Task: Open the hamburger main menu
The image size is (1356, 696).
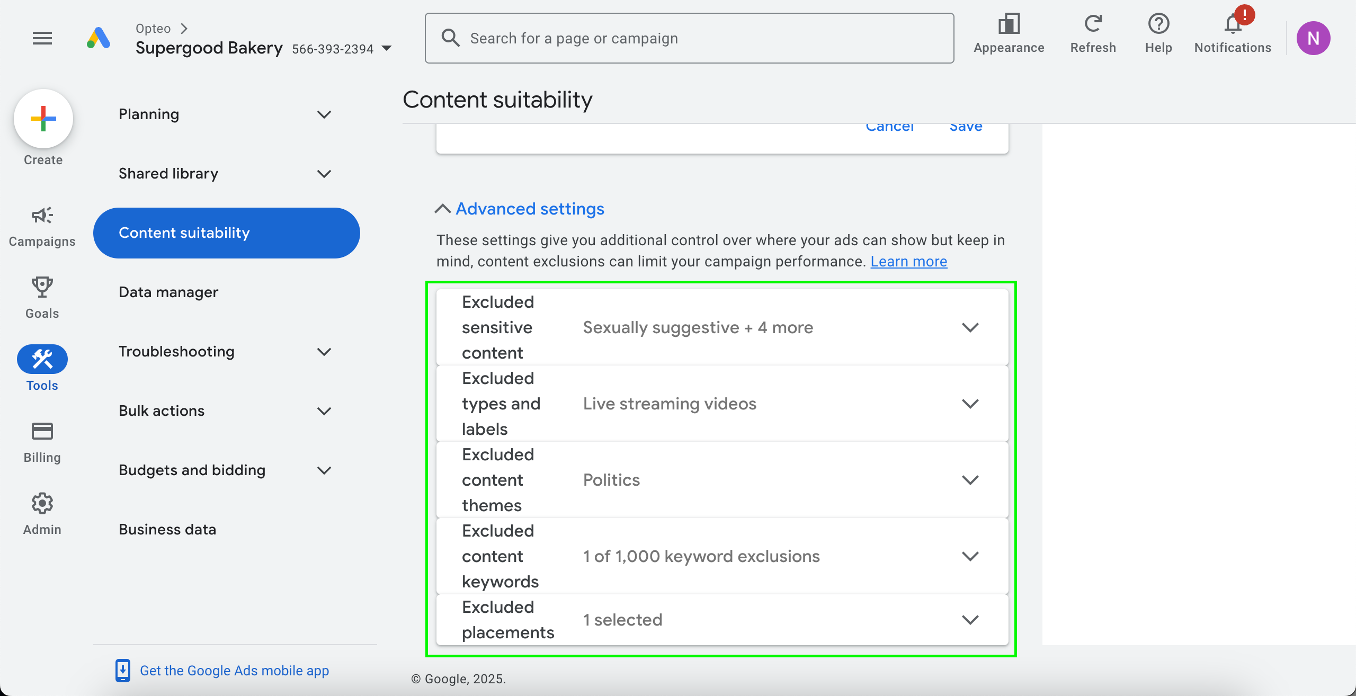Action: [x=42, y=38]
